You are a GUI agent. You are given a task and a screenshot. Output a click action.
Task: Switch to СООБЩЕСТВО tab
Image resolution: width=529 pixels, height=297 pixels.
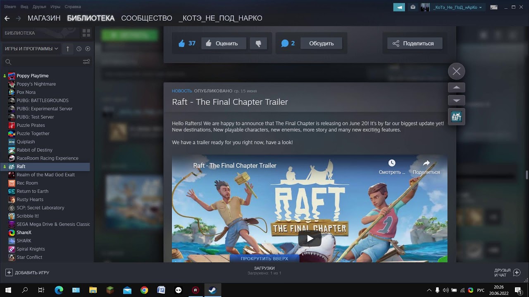(x=147, y=18)
